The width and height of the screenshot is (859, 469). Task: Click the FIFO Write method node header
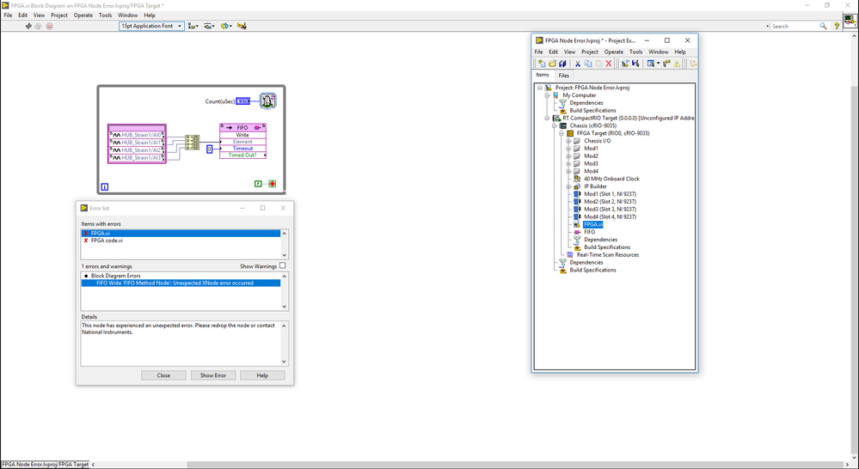pos(242,127)
